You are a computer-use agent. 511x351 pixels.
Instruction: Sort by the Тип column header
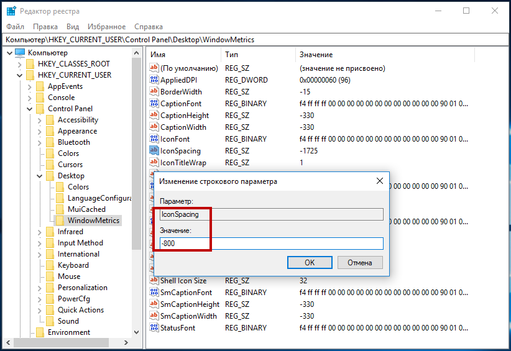(x=259, y=55)
